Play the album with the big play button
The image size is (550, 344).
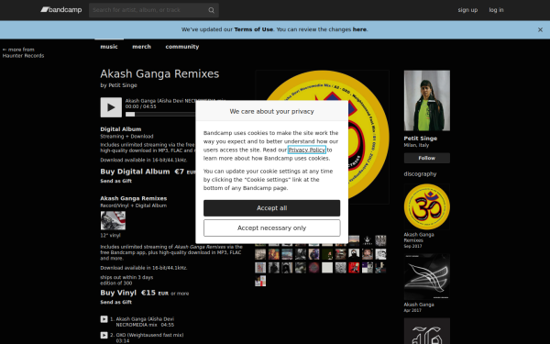click(x=111, y=107)
